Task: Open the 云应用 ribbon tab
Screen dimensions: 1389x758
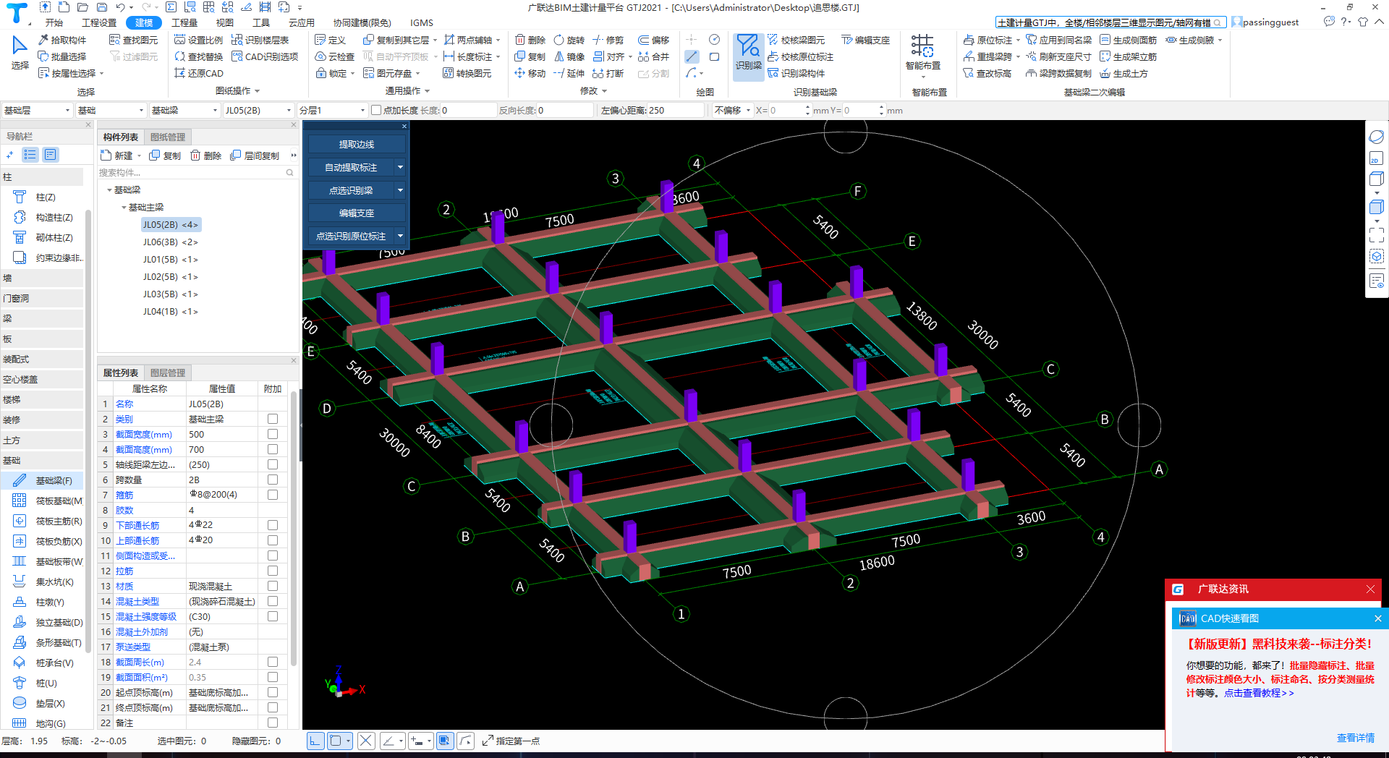Action: (302, 22)
